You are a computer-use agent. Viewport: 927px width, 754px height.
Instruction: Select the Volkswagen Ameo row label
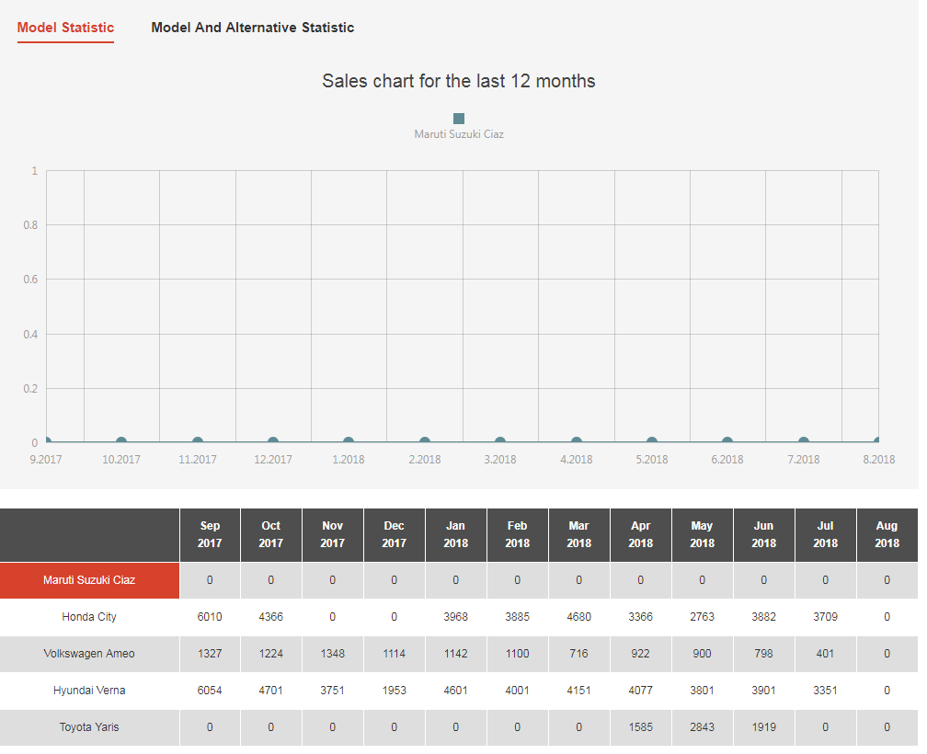click(89, 654)
